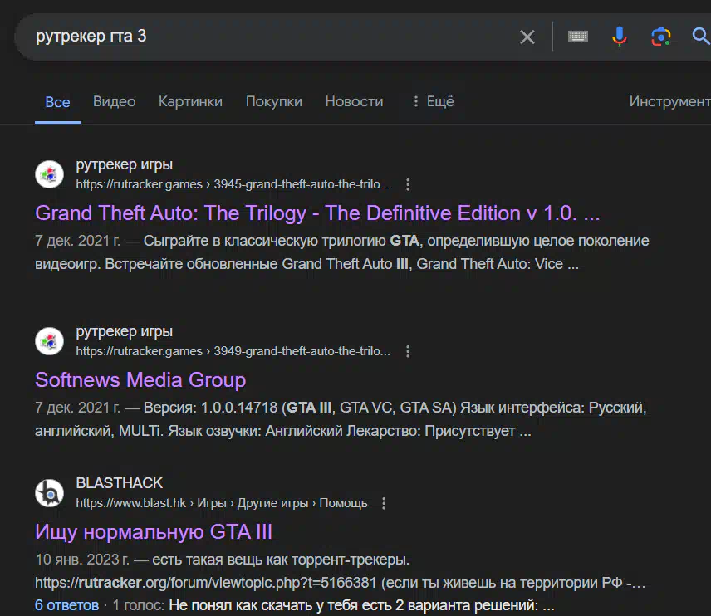Viewport: 711px width, 616px height.
Task: Click the BLASTHACK site favicon
Action: [50, 492]
